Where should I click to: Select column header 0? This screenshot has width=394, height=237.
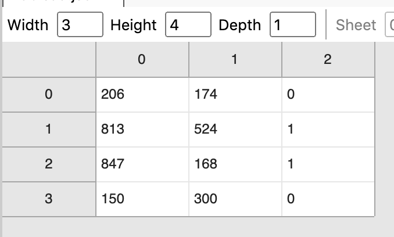(x=142, y=59)
